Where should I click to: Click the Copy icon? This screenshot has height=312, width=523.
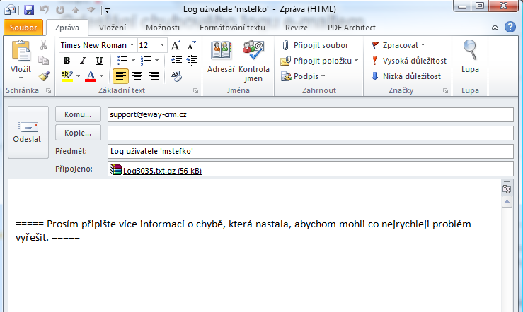pos(43,61)
